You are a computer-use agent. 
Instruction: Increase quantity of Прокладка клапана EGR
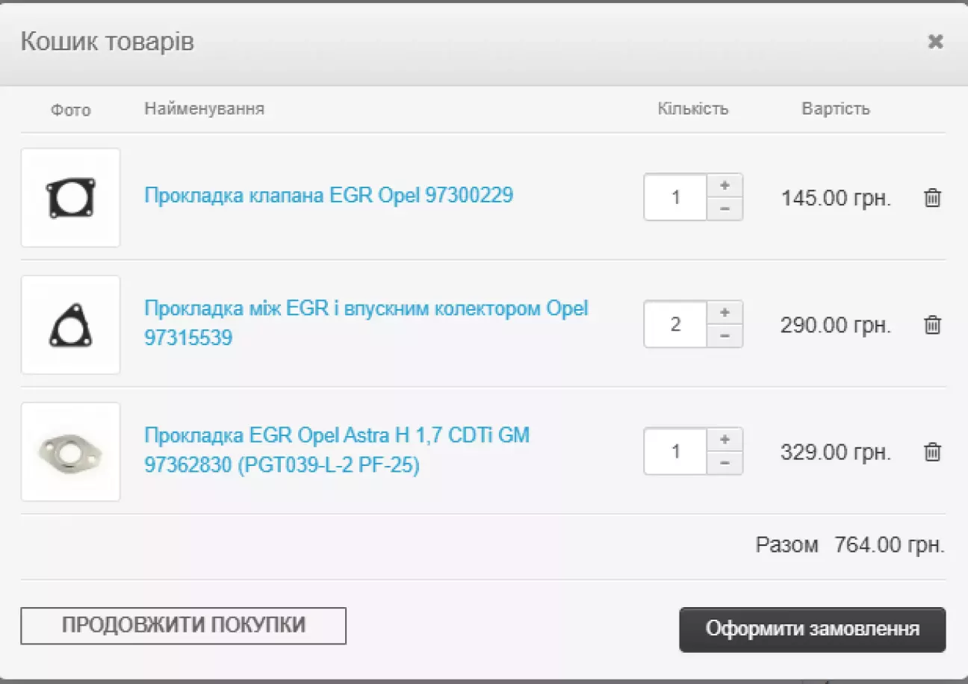pyautogui.click(x=725, y=186)
